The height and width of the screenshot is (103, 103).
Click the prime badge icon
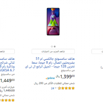[x=50, y=78]
